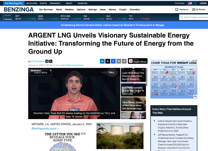Viewport: 208px width, 151px height.
Task: Share article on LinkedIn
Action: tap(102, 61)
